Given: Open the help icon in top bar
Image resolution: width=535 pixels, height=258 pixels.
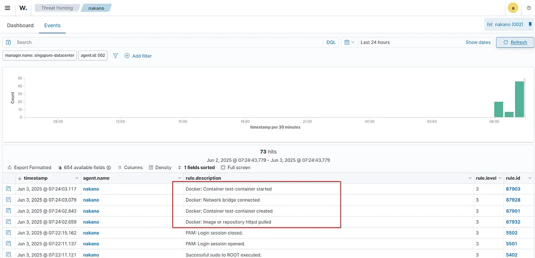Looking at the screenshot, I should point(529,8).
